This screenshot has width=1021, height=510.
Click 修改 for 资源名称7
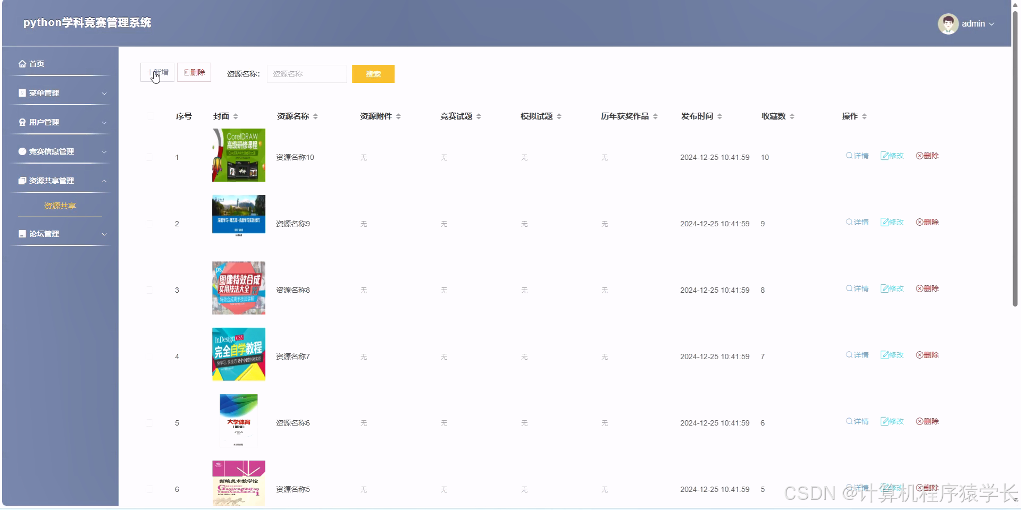click(892, 355)
